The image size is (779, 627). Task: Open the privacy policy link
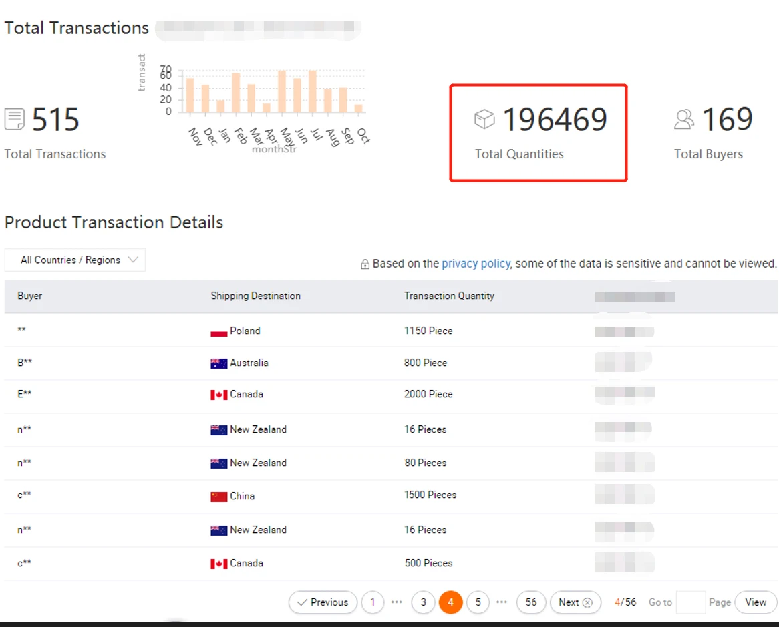[x=476, y=264]
